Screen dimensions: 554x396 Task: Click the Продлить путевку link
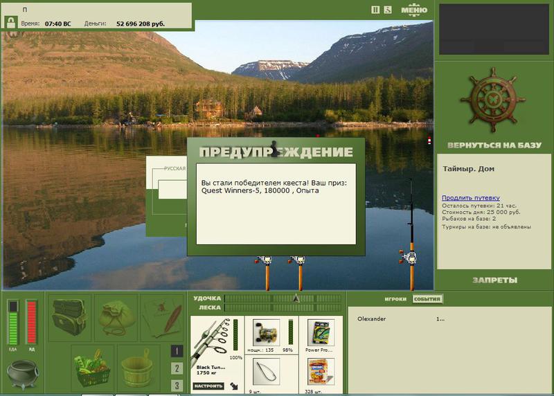click(471, 198)
